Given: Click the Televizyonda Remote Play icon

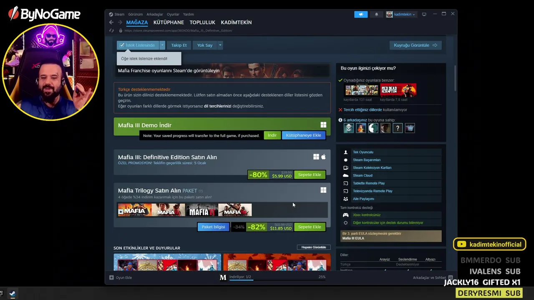Looking at the screenshot, I should (345, 191).
